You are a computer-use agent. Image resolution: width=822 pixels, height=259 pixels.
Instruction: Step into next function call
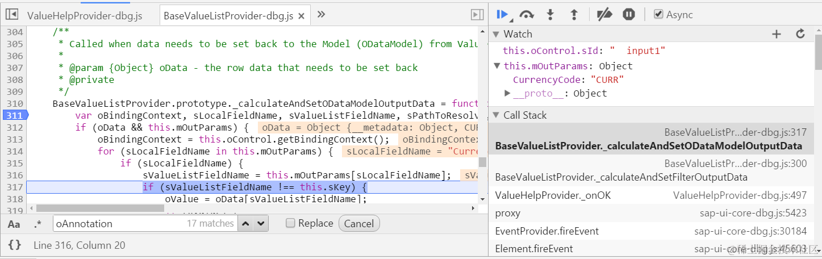[x=550, y=15]
